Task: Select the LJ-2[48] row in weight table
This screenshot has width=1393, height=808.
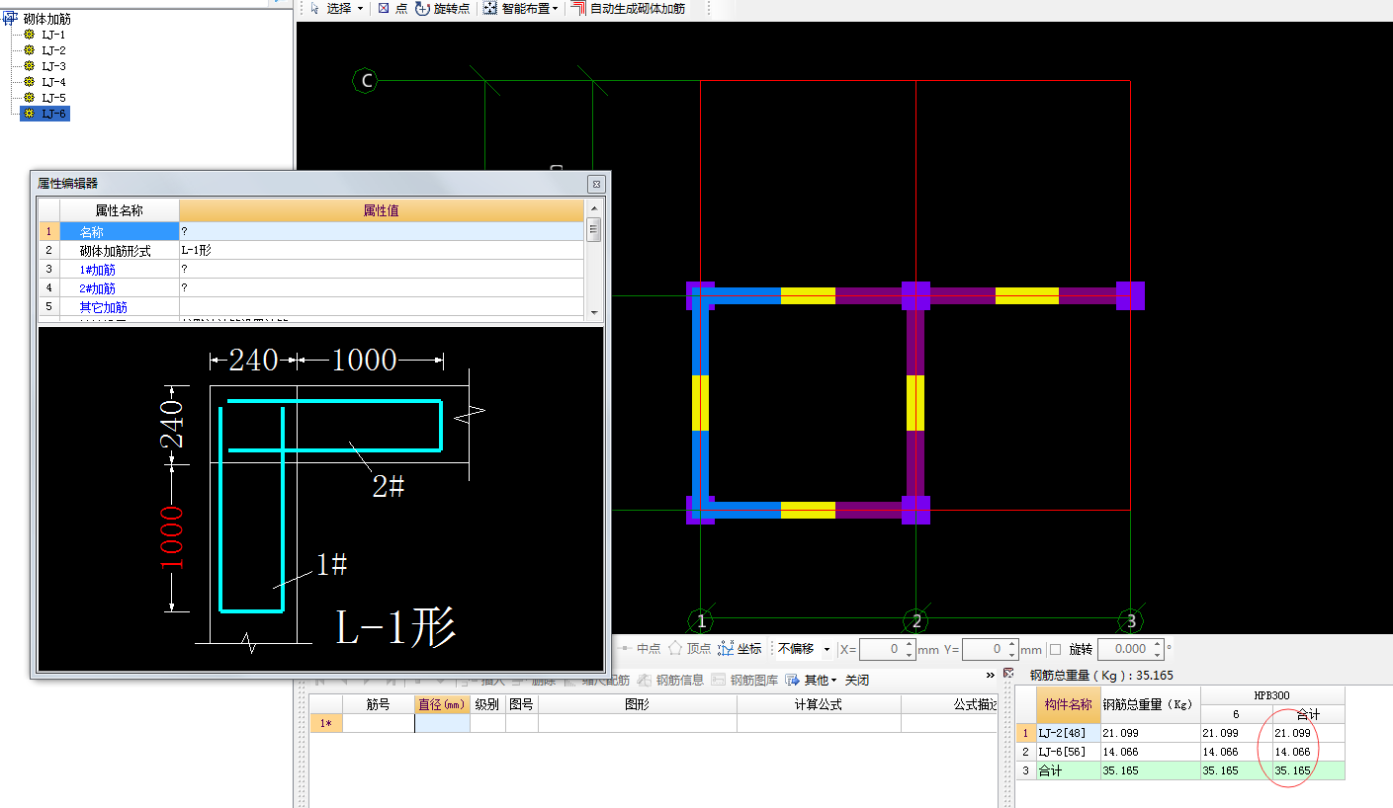Action: tap(1180, 733)
